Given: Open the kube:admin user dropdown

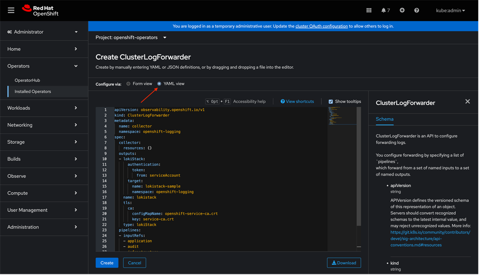Looking at the screenshot, I should pyautogui.click(x=450, y=10).
